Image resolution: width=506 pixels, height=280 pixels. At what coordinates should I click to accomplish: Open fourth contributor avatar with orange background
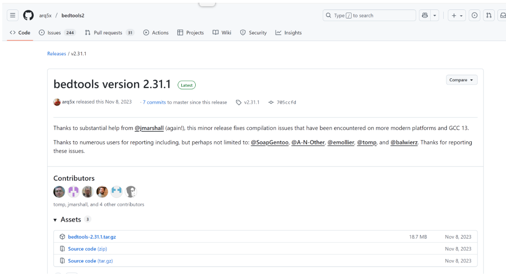(x=102, y=192)
